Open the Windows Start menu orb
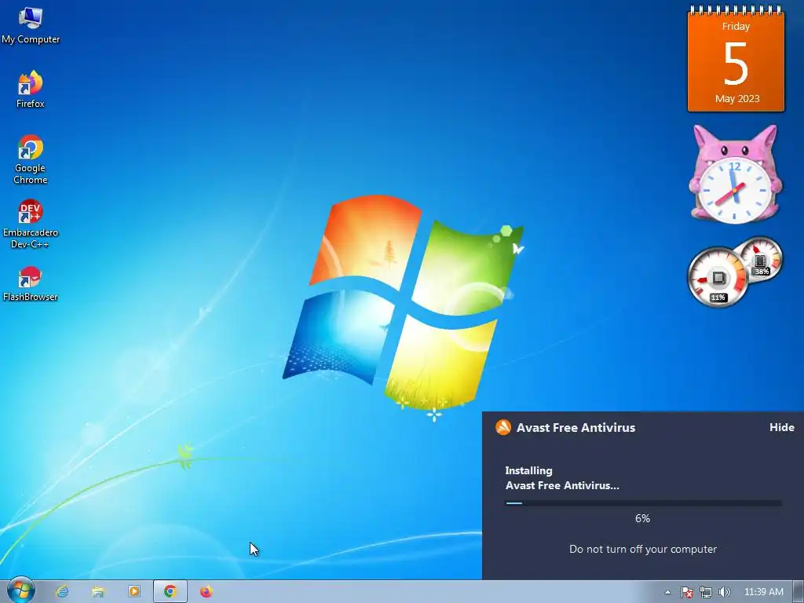This screenshot has height=603, width=804. coord(20,590)
